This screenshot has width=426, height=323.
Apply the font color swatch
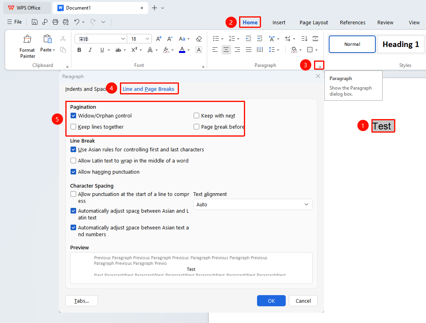pyautogui.click(x=182, y=50)
